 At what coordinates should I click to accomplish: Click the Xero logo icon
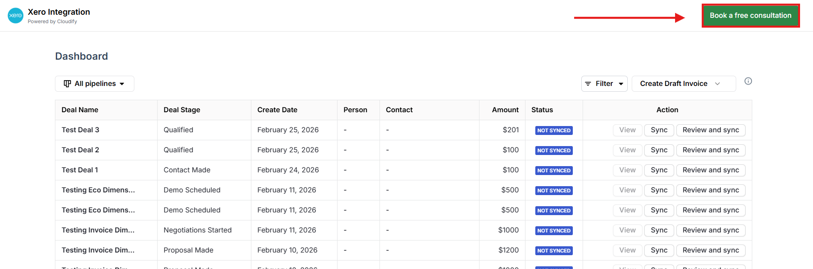click(x=16, y=16)
